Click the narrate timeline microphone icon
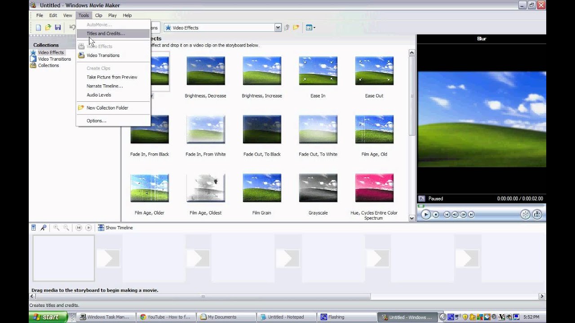Screen dimensions: 575x323 click(x=44, y=228)
